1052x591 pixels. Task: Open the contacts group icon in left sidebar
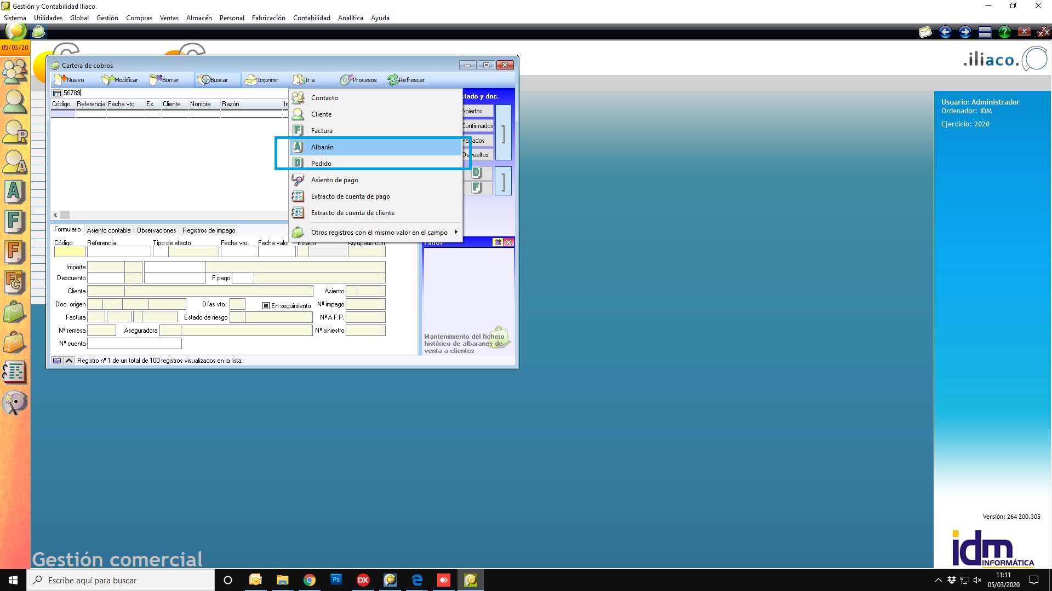tap(15, 71)
